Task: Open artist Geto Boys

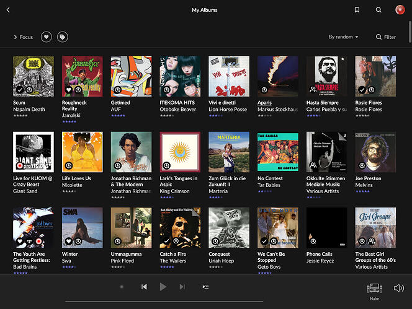Action: coord(269,267)
